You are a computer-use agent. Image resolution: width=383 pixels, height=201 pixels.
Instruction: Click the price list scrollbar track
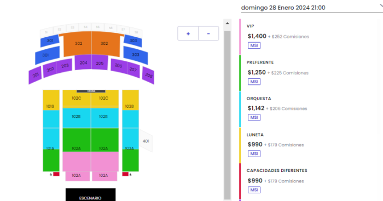(x=228, y=115)
